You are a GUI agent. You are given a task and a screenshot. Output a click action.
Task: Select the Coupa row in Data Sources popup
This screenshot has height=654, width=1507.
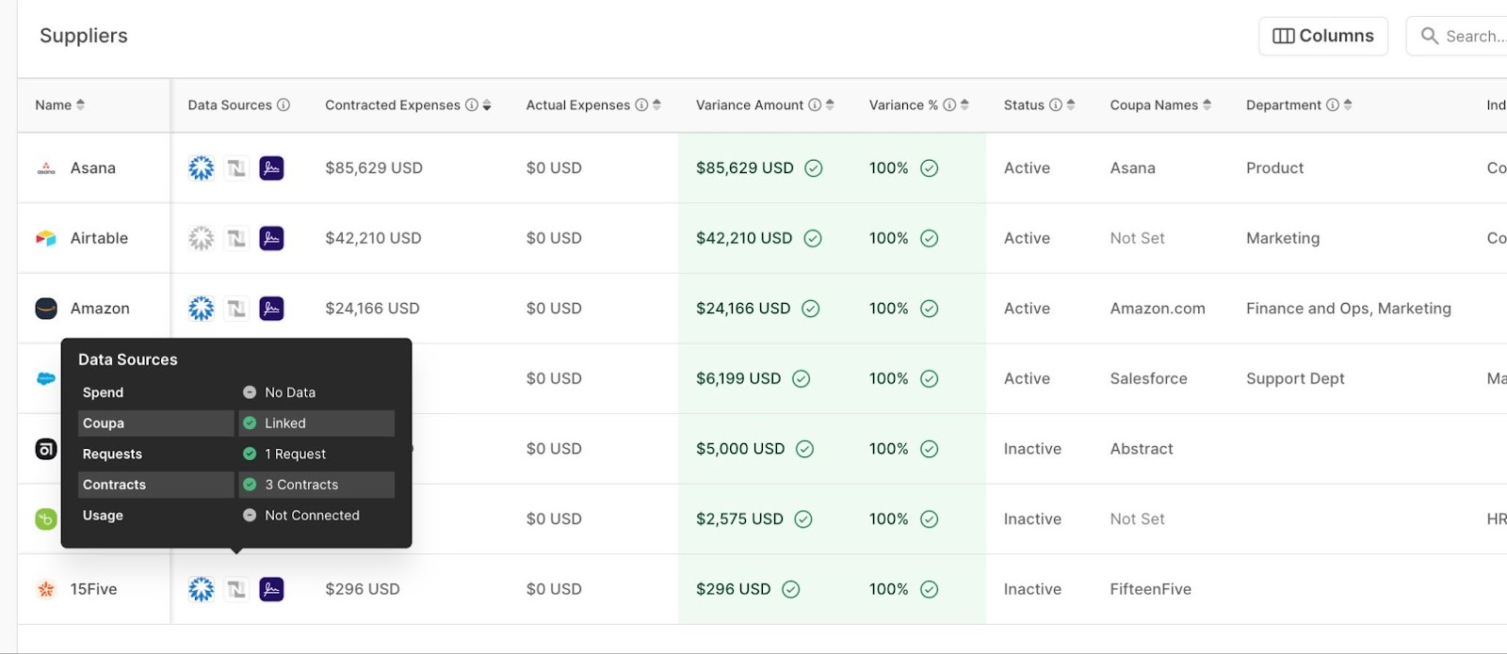tap(155, 423)
